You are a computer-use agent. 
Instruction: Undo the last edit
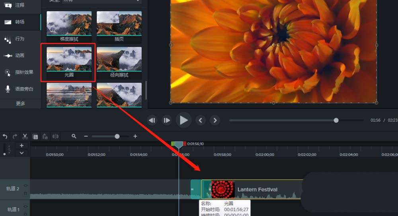coord(5,137)
